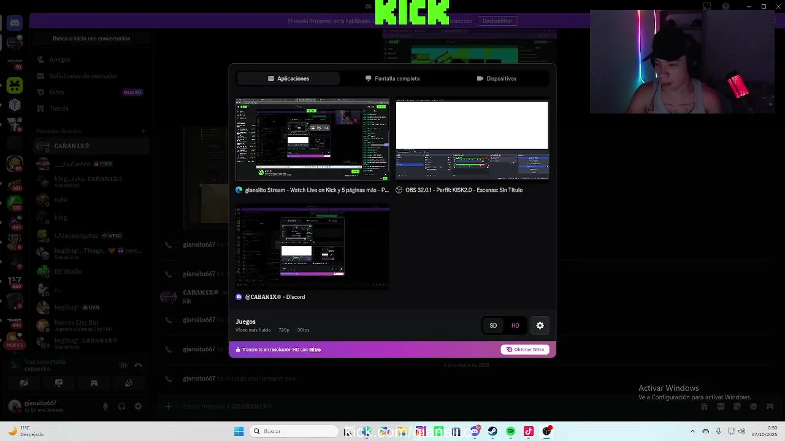The width and height of the screenshot is (785, 441).
Task: Switch to the Dispositivos tab
Action: click(x=497, y=78)
